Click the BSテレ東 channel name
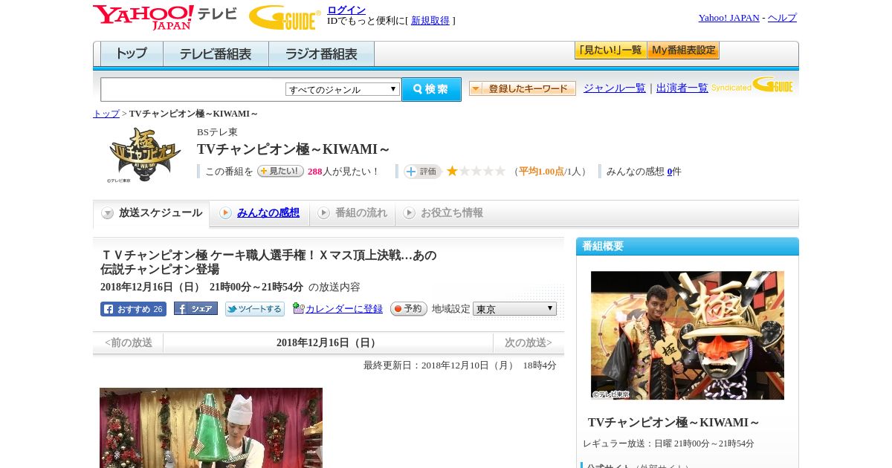The width and height of the screenshot is (892, 468). [217, 132]
